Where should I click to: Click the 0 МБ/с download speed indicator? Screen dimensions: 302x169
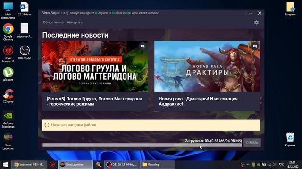click(x=252, y=143)
